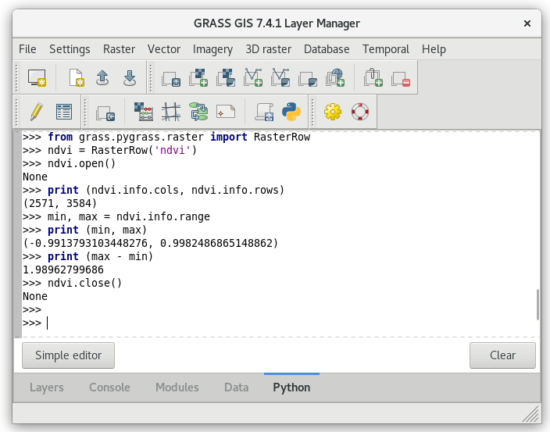Open the Simple editor
The width and height of the screenshot is (550, 432).
(x=69, y=355)
